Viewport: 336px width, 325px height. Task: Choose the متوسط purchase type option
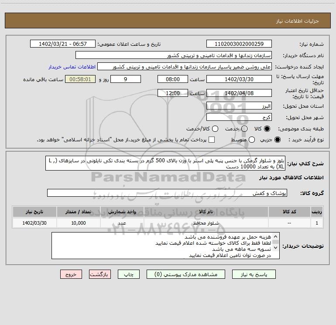click(252, 140)
